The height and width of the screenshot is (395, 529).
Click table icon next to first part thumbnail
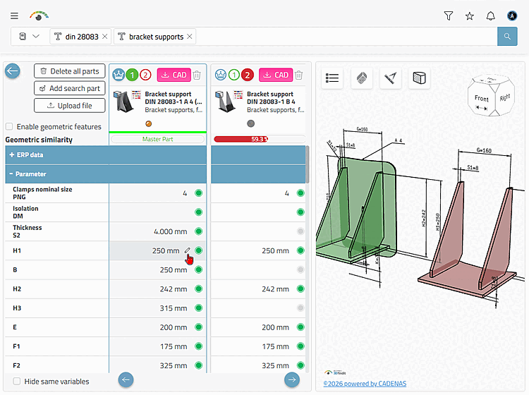point(136,95)
